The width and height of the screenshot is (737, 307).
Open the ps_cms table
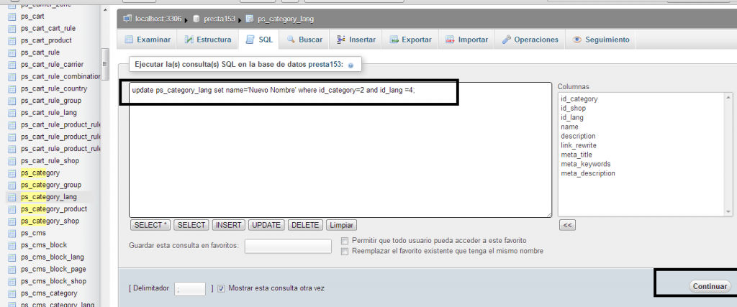point(33,233)
